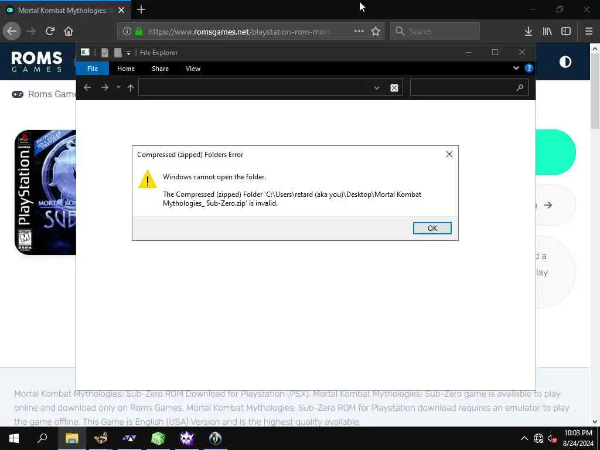This screenshot has width=600, height=450.
Task: Open the File tab in File Explorer
Action: (x=93, y=69)
